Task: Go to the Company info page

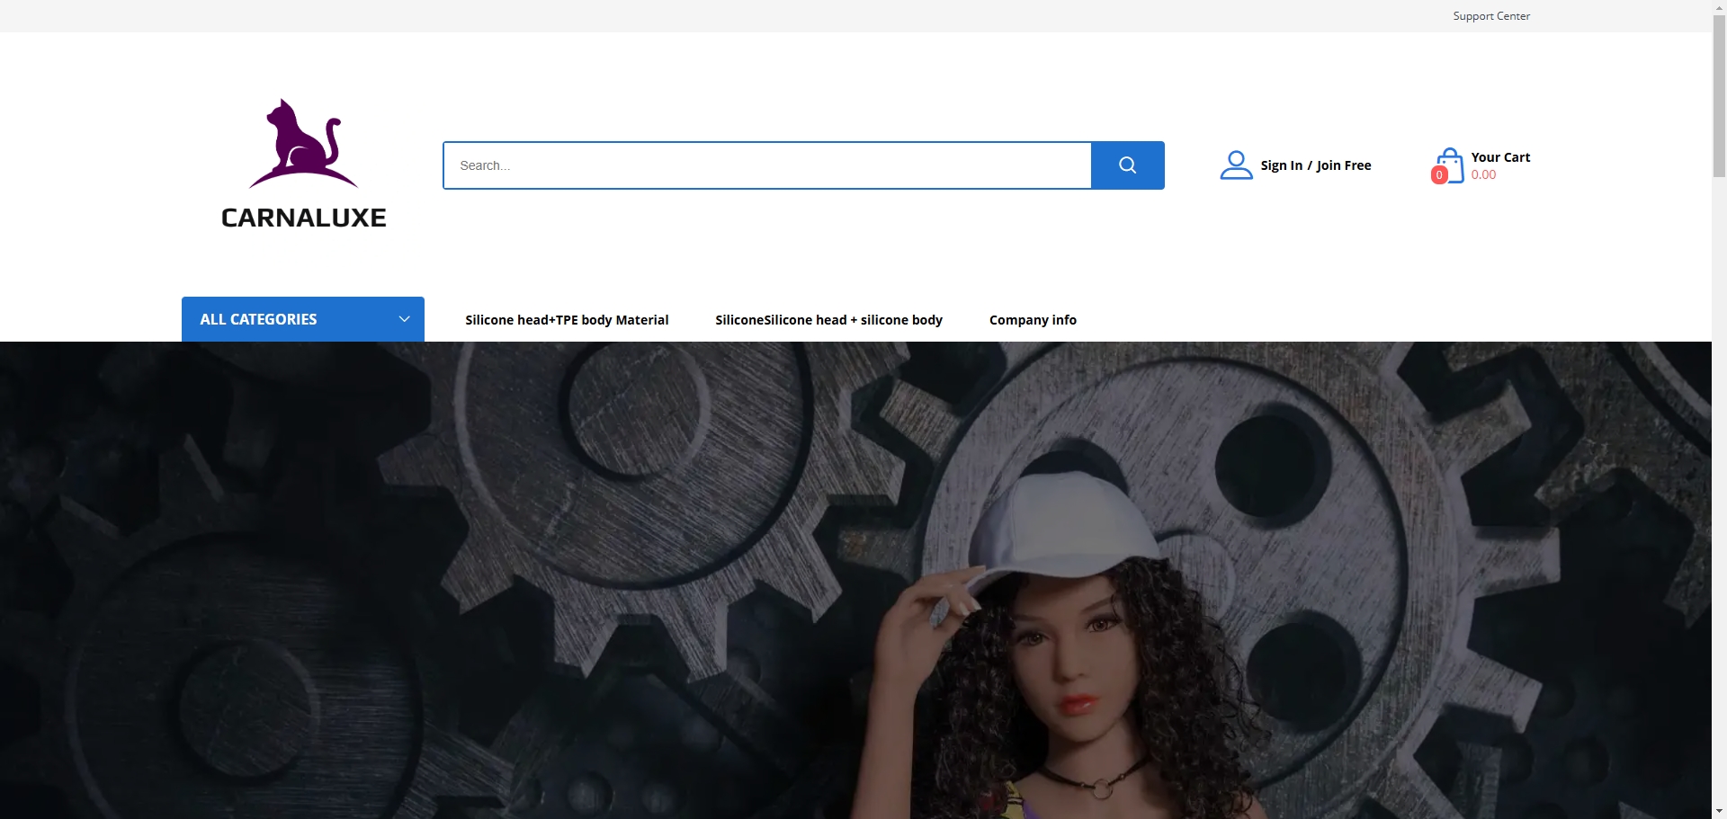Action: point(1033,320)
